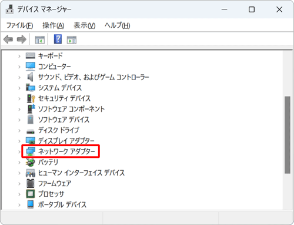Select the ネットワーク アダプター icon

point(31,151)
